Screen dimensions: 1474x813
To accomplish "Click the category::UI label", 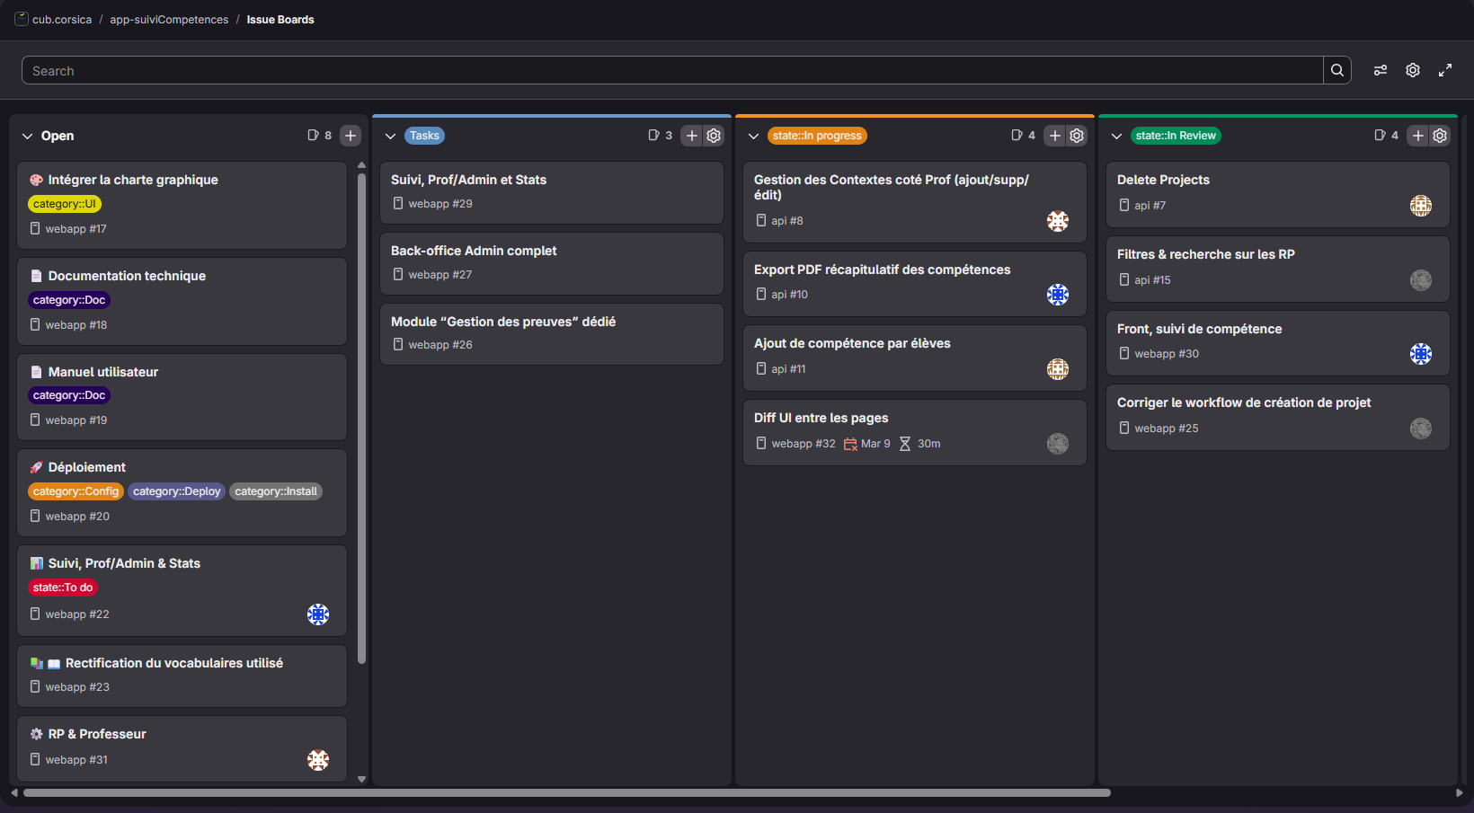I will coord(65,204).
